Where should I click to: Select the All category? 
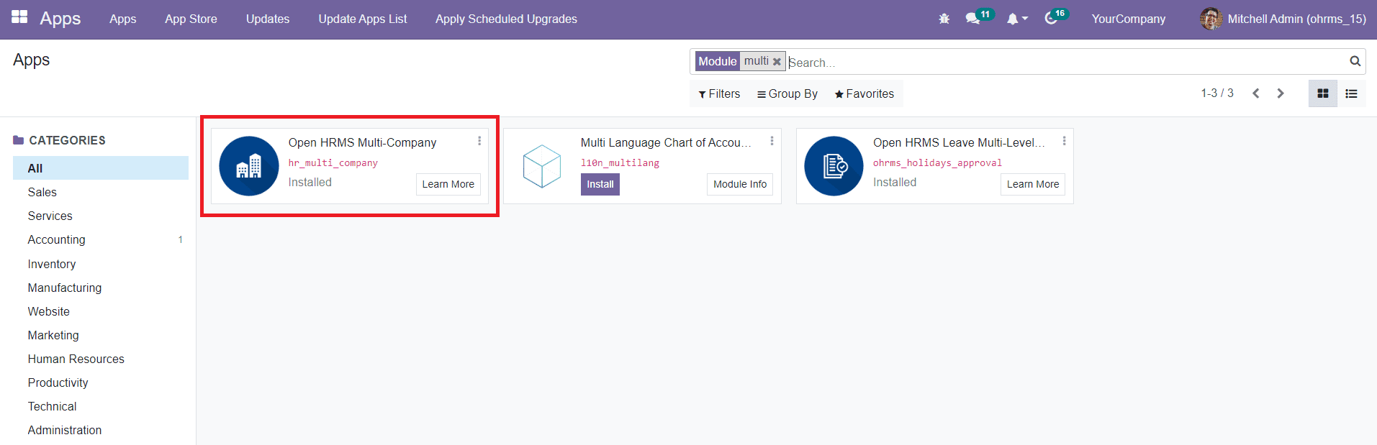click(x=101, y=168)
